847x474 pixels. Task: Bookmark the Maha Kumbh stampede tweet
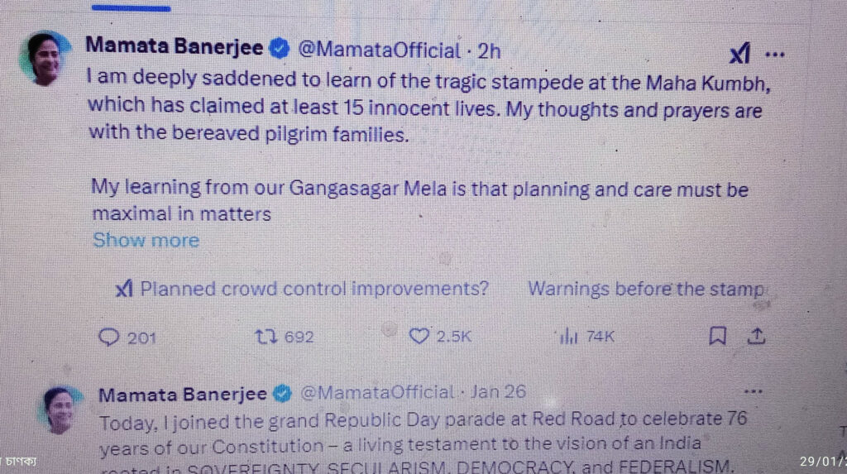pos(717,336)
